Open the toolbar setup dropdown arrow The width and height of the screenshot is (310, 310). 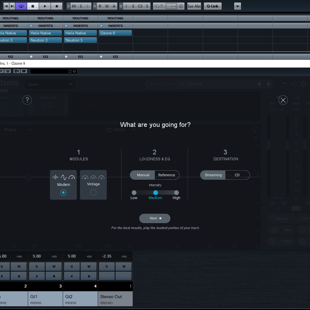tap(238, 6)
